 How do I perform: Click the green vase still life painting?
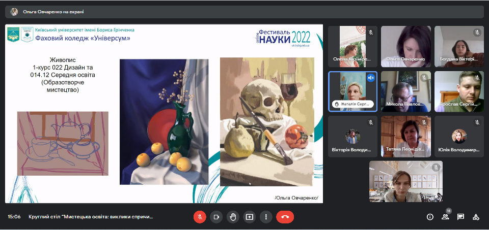[164, 122]
